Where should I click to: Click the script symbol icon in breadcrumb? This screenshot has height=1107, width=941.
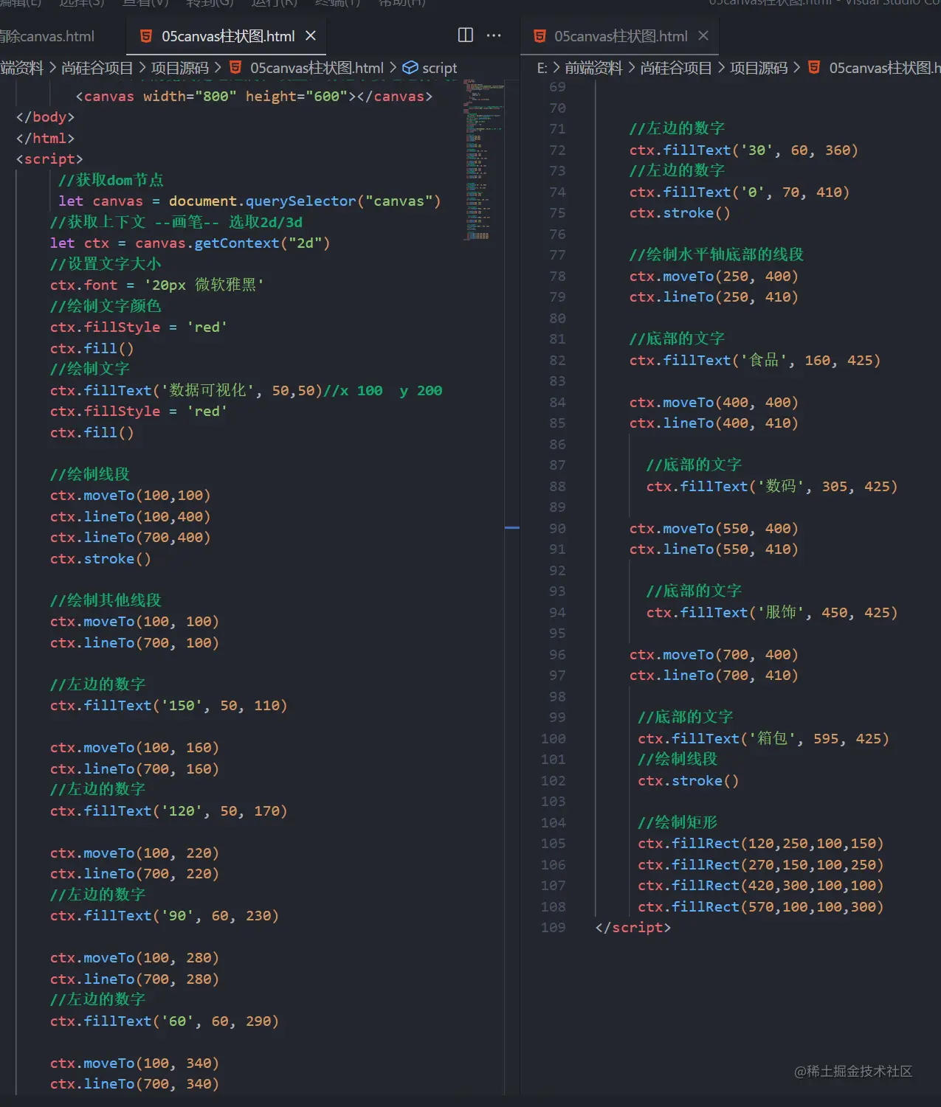point(410,68)
